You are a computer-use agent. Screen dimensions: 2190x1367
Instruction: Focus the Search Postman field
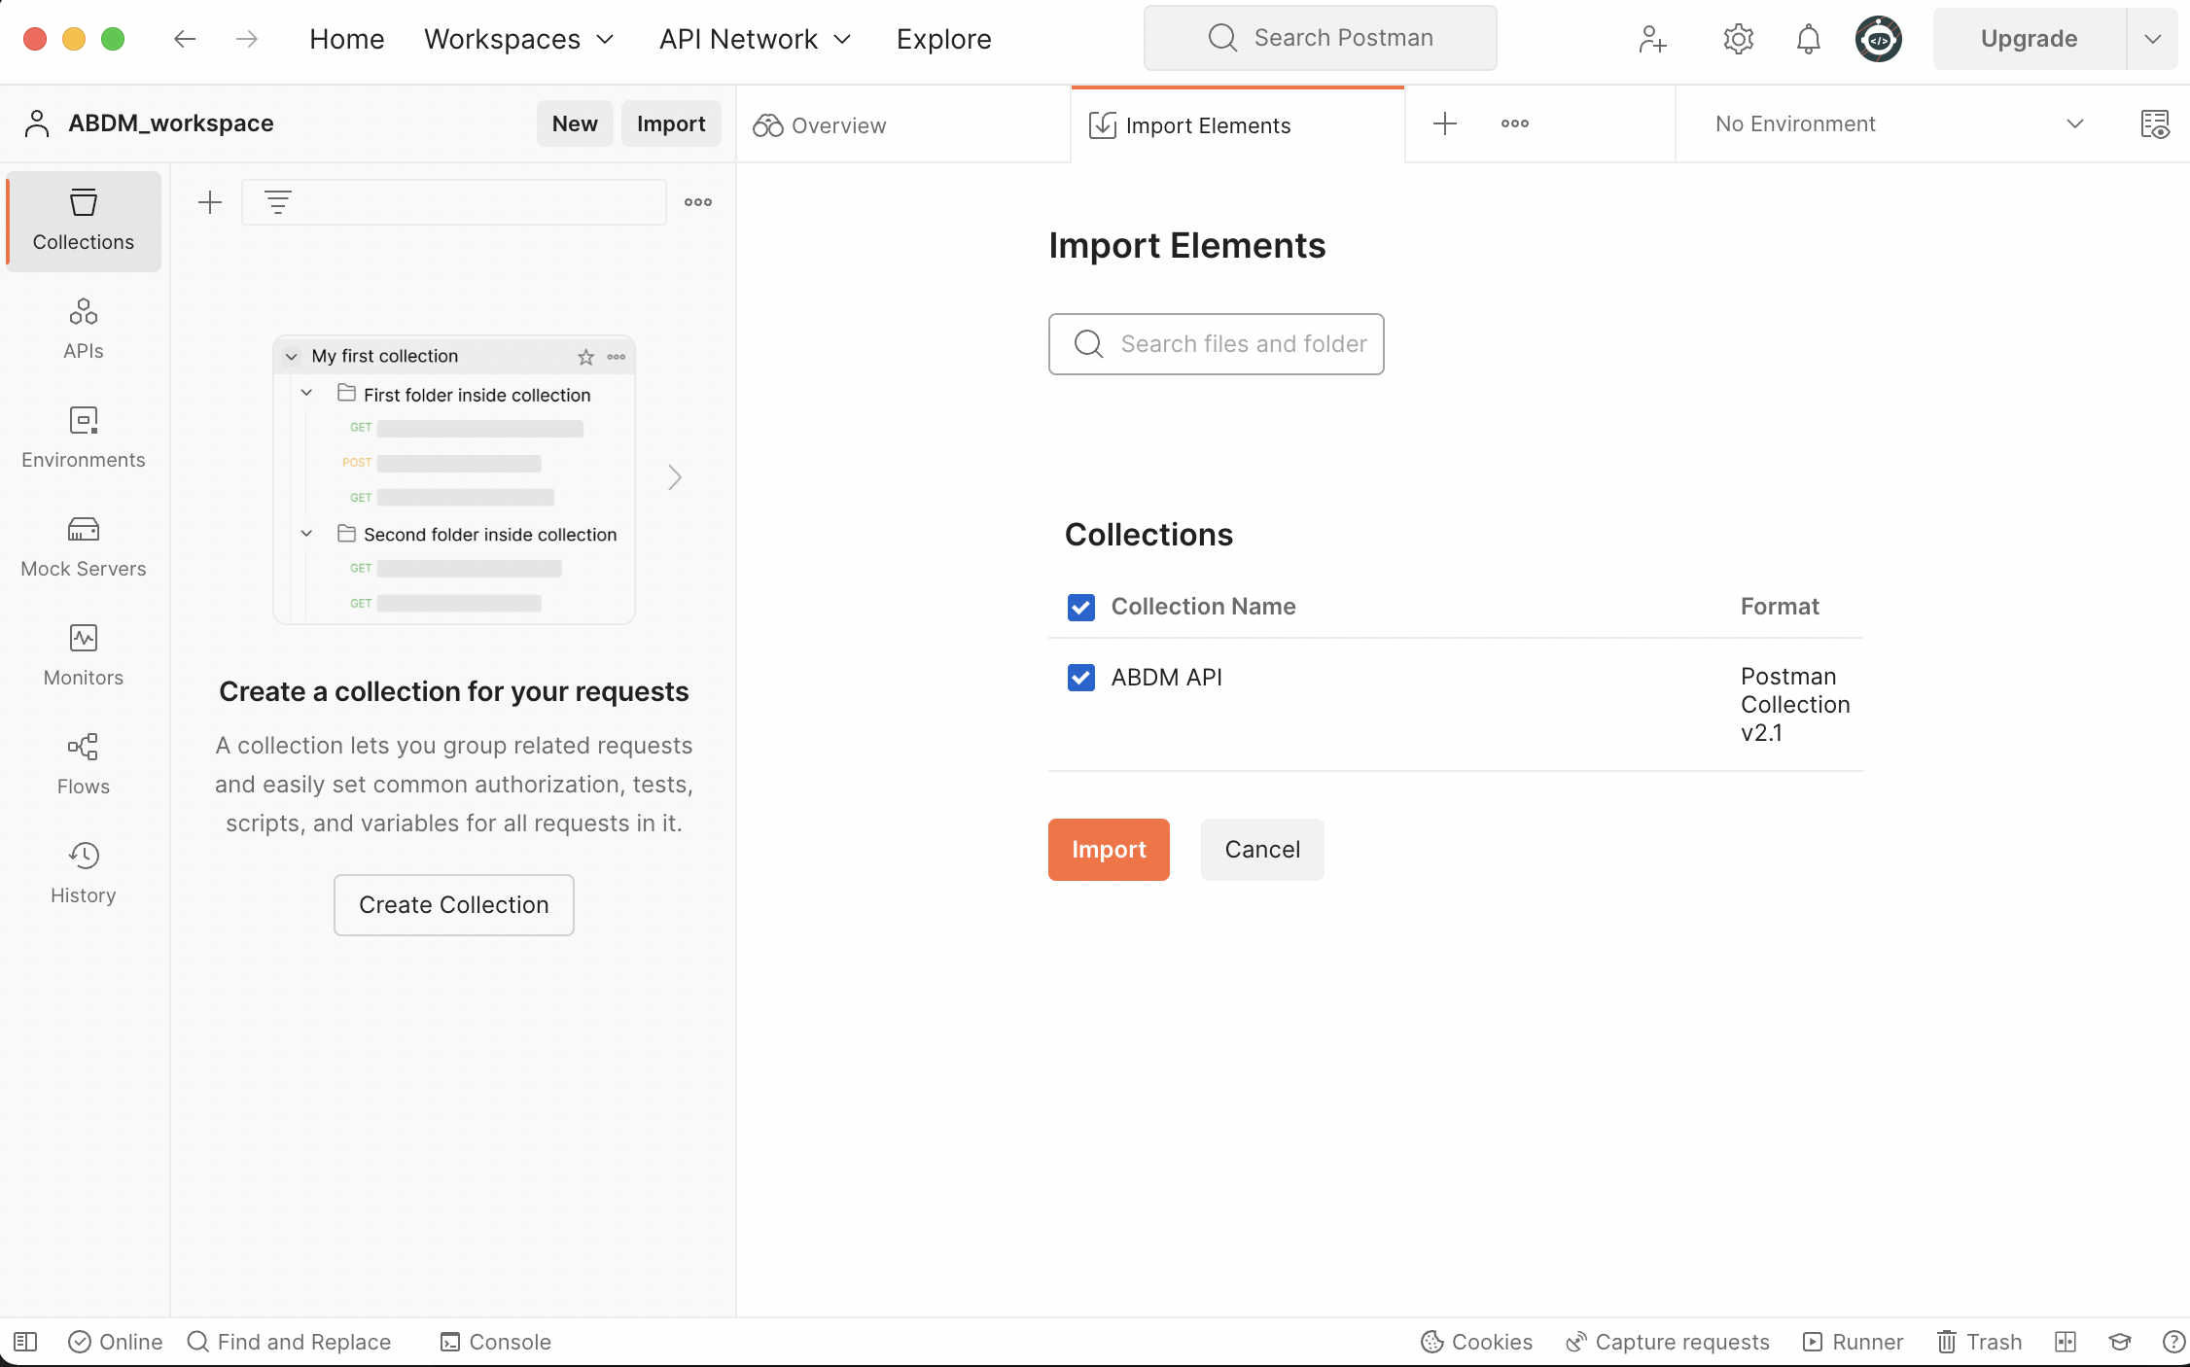coord(1321,38)
